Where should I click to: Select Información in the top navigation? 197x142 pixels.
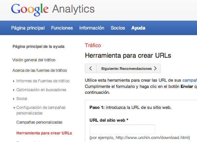pos(92,28)
